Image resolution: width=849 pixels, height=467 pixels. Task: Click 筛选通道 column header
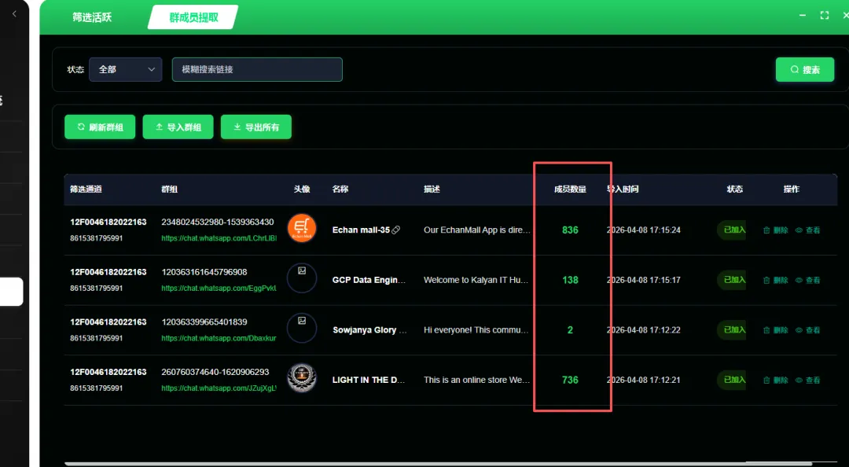pyautogui.click(x=86, y=189)
